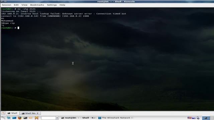The image size is (214, 120).
Task: Click the 'Mohammad' terminal line
Action: click(x=7, y=21)
